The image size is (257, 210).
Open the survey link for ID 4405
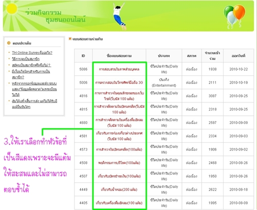(119, 203)
